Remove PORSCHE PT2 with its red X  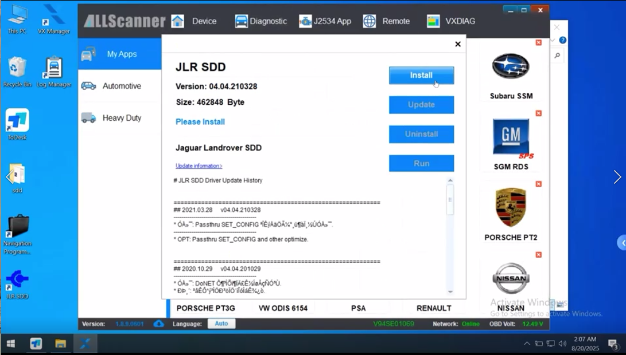(x=539, y=184)
